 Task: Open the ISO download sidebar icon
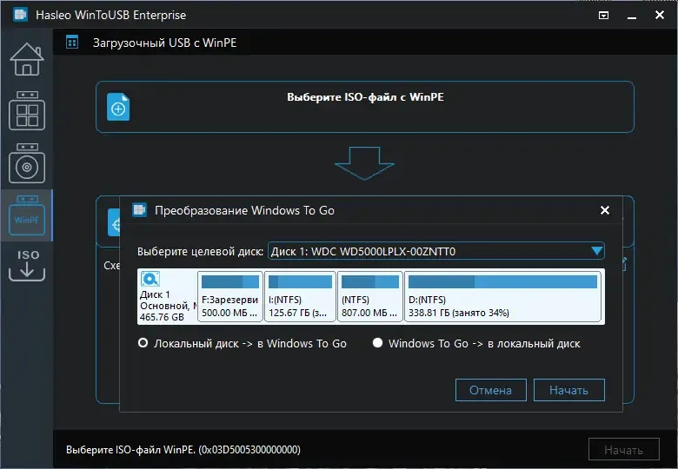(x=26, y=267)
